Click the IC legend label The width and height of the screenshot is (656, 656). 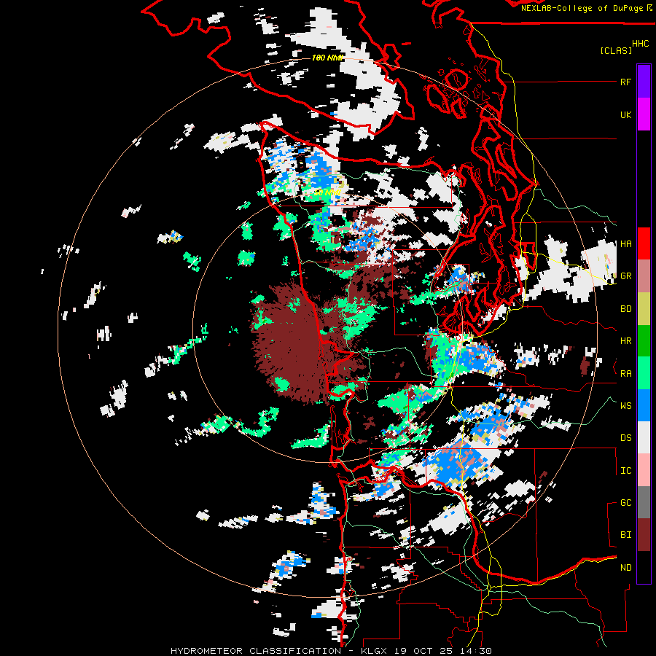[625, 471]
